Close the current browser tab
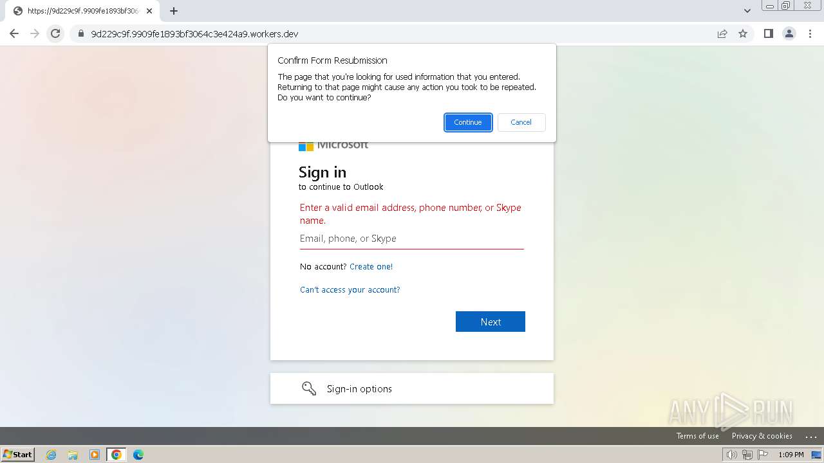824x463 pixels. (x=149, y=11)
